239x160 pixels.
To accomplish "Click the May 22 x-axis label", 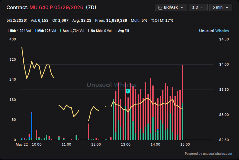I will pyautogui.click(x=22, y=144).
